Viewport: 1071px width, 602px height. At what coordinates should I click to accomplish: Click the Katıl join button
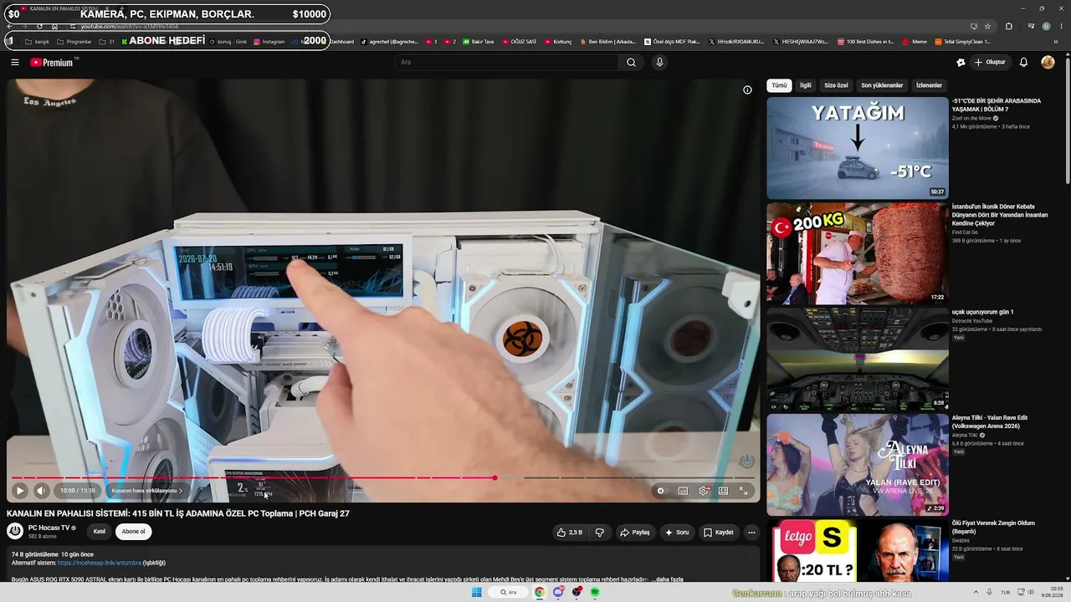tap(100, 532)
